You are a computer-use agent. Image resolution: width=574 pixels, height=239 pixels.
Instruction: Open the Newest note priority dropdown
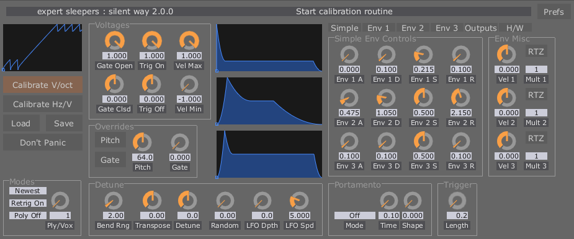(28, 191)
